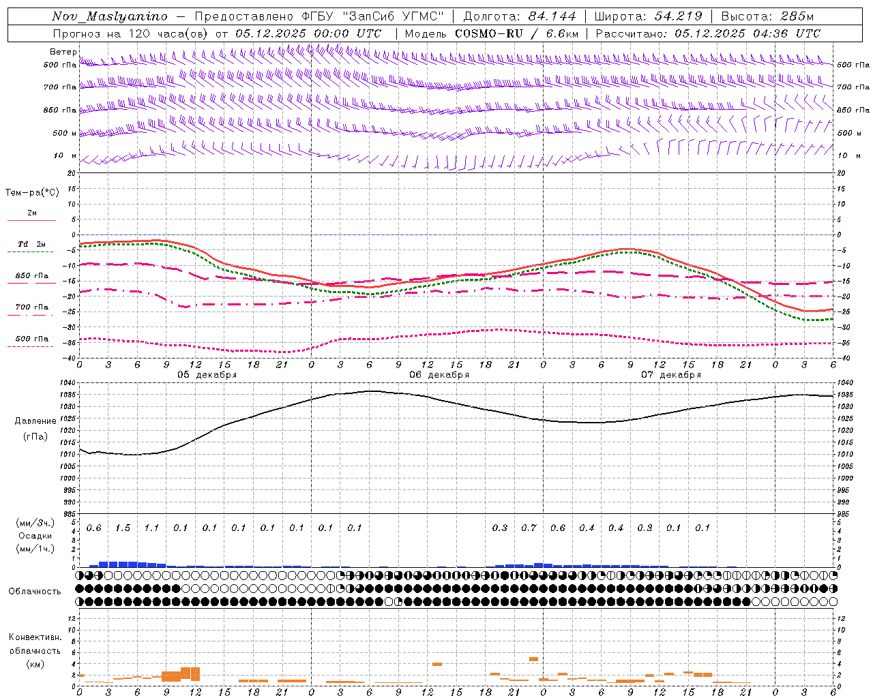Screen dimensions: 873x698
Task: Click the Долгота: 84.144 value
Action: point(520,16)
